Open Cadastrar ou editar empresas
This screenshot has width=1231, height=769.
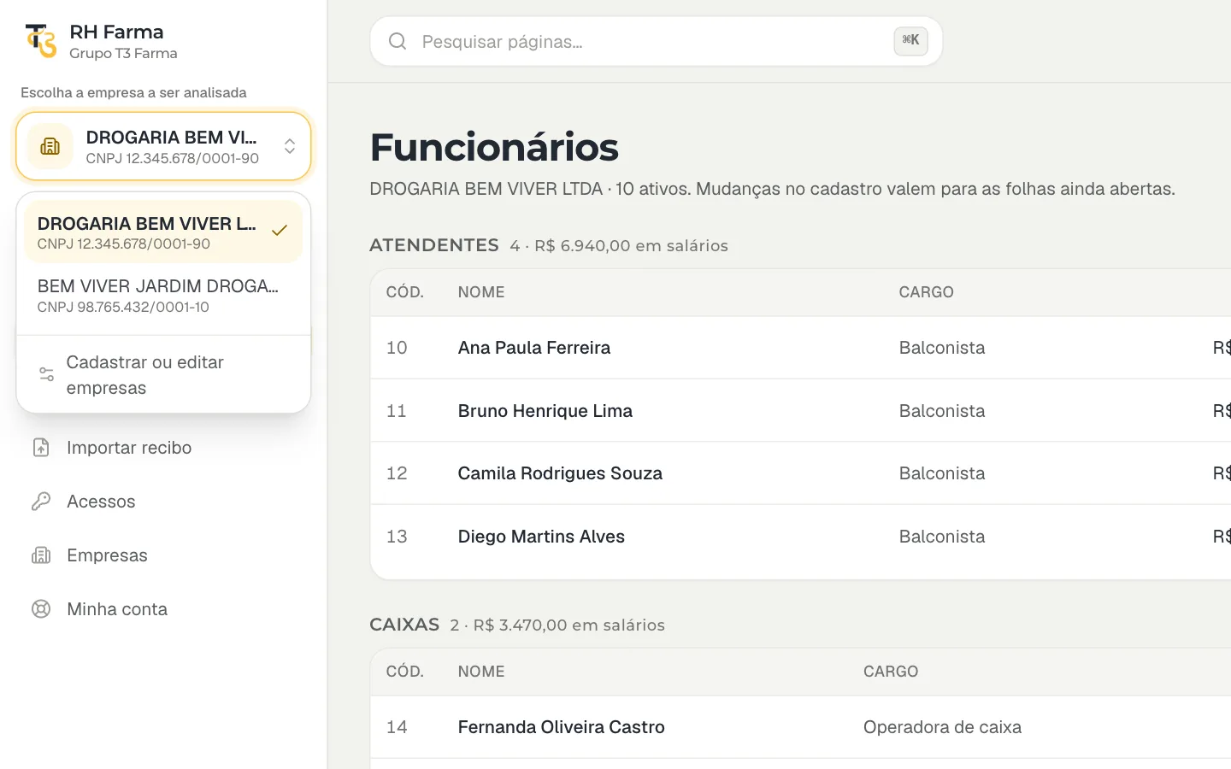(163, 375)
